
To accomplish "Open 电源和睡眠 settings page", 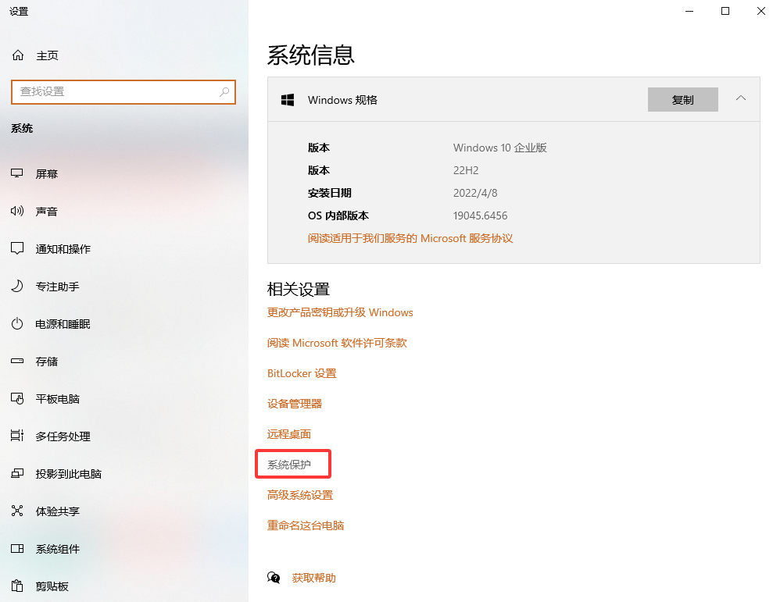I will [63, 324].
